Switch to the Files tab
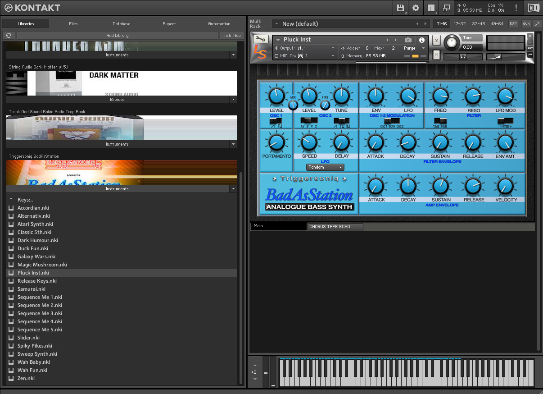This screenshot has height=394, width=543. click(73, 24)
